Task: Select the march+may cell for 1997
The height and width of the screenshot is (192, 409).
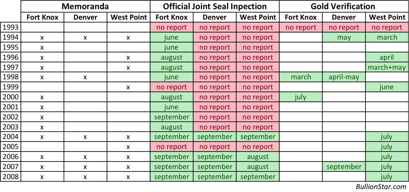Action: [x=386, y=67]
